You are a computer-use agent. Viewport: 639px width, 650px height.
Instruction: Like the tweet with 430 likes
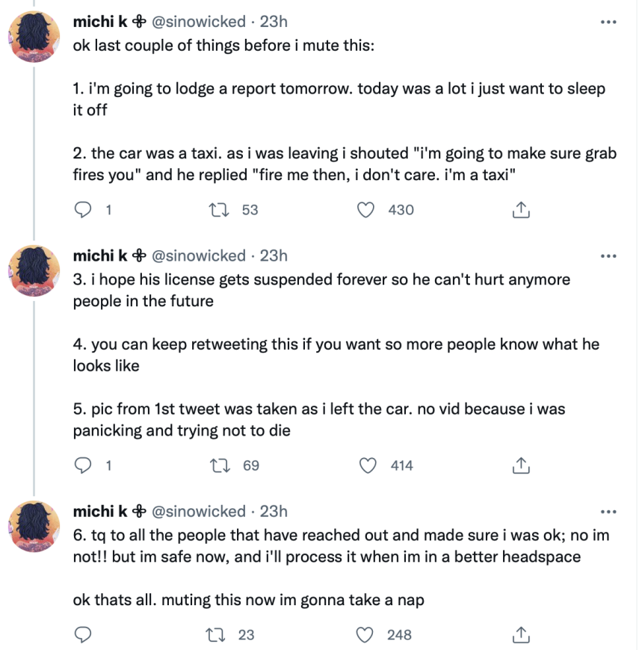click(365, 210)
